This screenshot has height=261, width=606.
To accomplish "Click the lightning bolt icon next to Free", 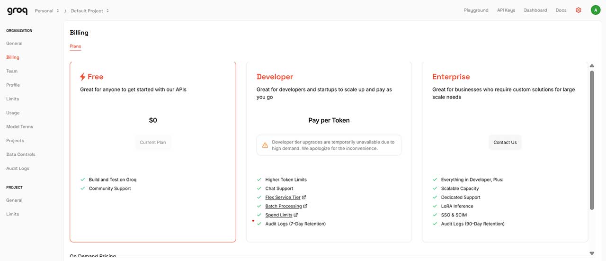I will (x=83, y=77).
